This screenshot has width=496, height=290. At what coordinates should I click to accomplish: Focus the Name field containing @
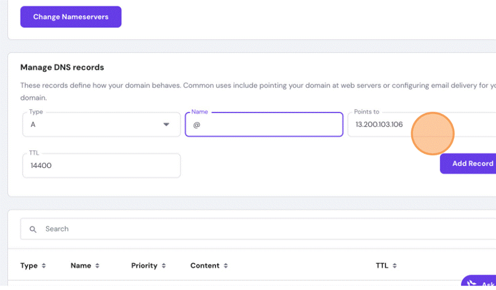click(264, 125)
